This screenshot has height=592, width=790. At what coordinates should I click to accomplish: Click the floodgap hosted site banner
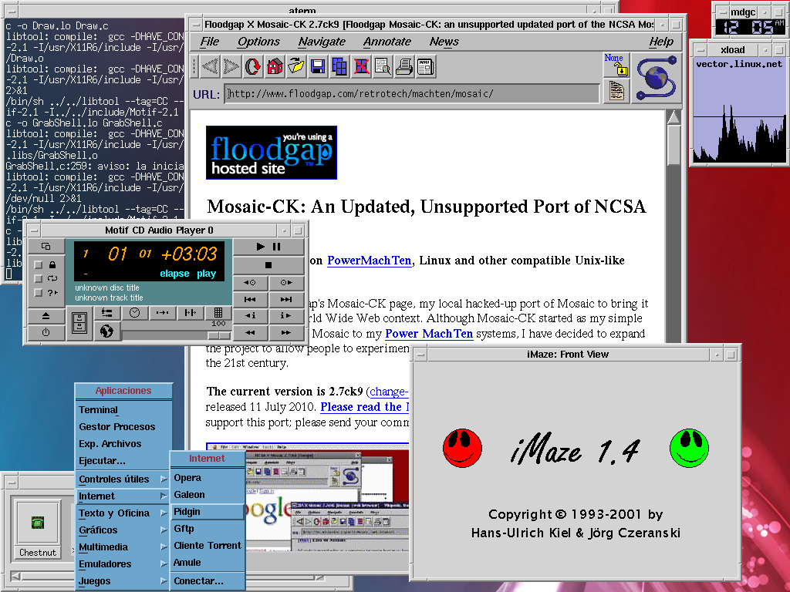pos(272,153)
